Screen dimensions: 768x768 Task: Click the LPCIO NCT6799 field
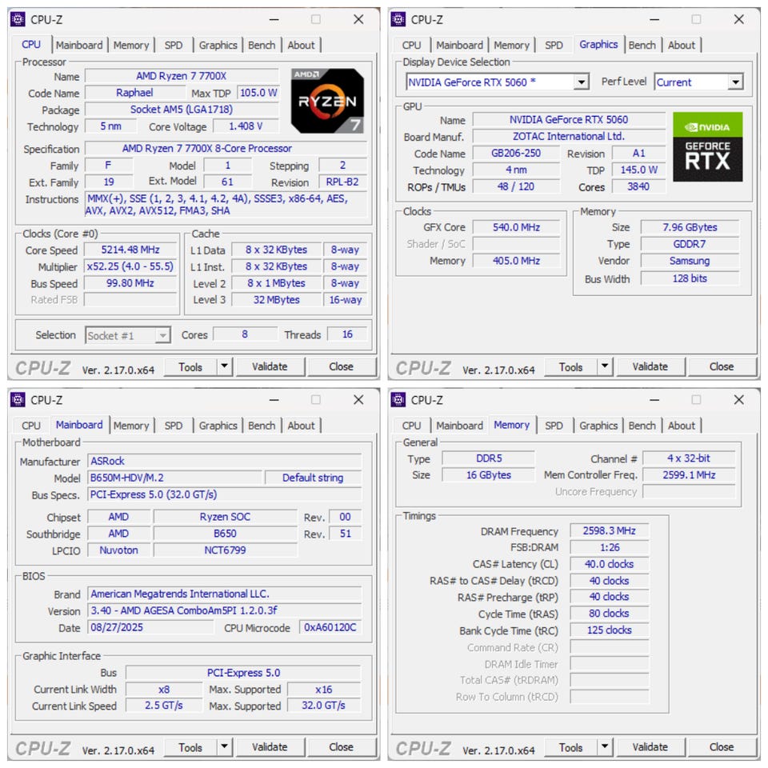[x=226, y=550]
